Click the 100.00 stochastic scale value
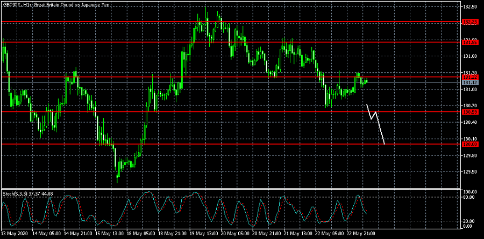The width and height of the screenshot is (484, 239). pyautogui.click(x=470, y=191)
